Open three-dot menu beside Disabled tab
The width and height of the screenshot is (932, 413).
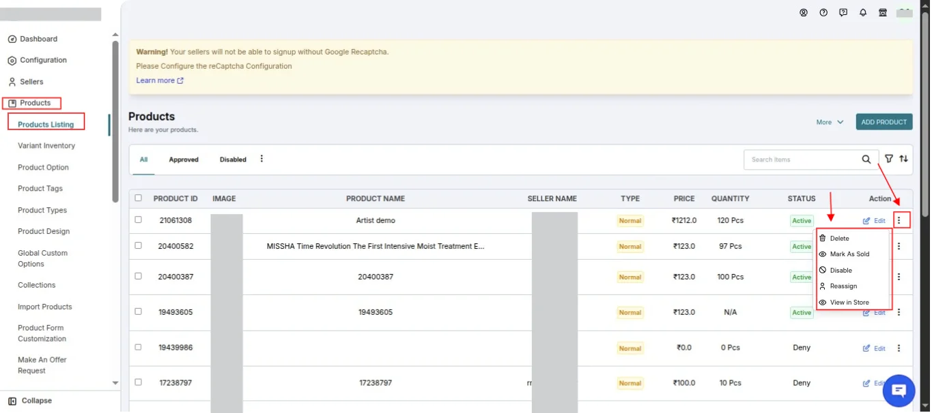click(262, 159)
